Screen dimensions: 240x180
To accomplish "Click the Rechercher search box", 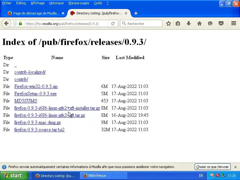I will point(141,24).
